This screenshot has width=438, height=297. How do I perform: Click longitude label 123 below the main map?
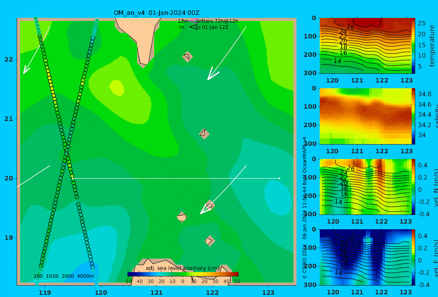(268, 293)
